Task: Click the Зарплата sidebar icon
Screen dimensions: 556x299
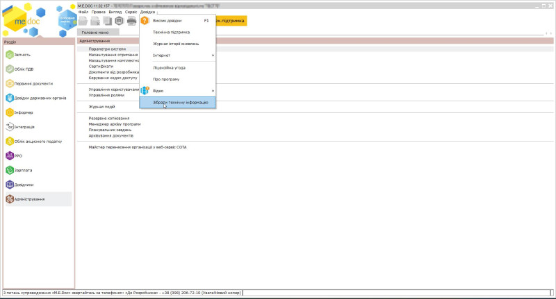Action: tap(10, 170)
